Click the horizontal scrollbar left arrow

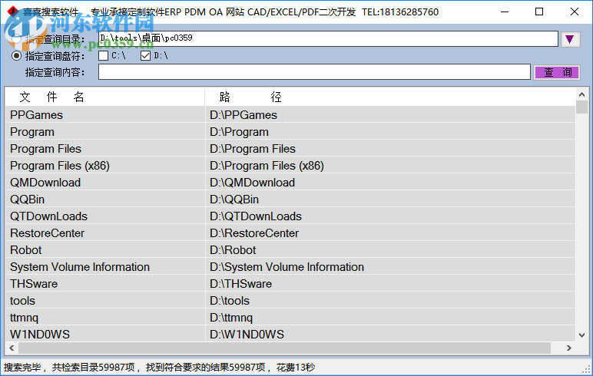pyautogui.click(x=12, y=348)
